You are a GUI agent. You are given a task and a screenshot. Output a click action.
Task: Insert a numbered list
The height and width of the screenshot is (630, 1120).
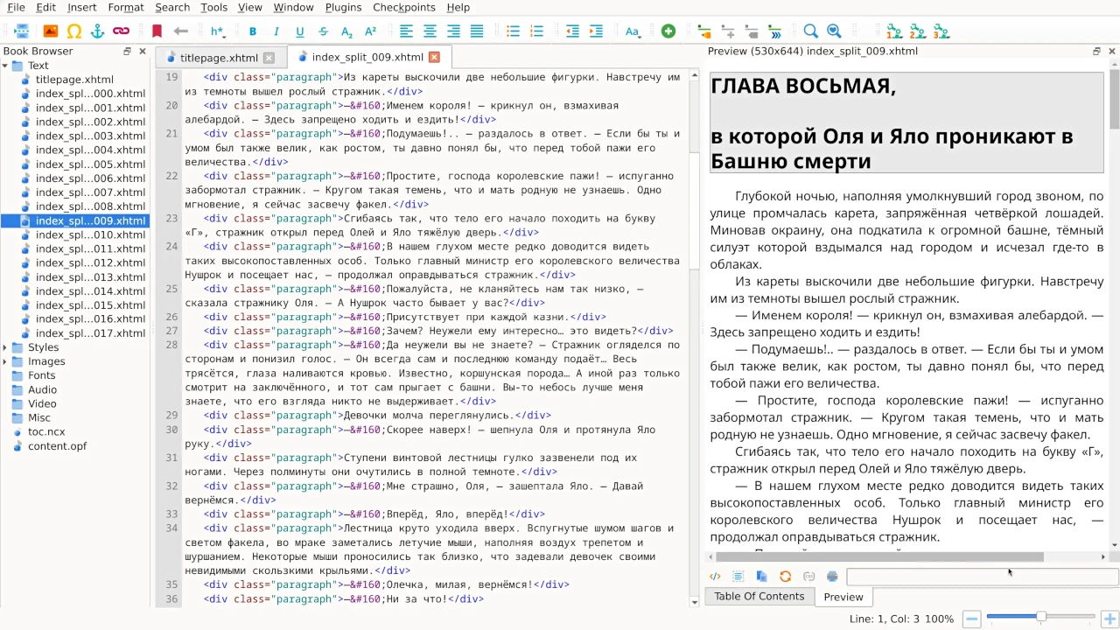[537, 31]
